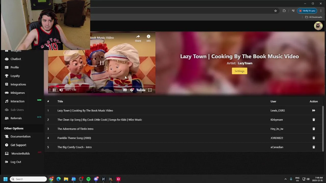326x183 pixels.
Task: Delete Franklin Theme Song (2000) row
Action: pos(314,138)
